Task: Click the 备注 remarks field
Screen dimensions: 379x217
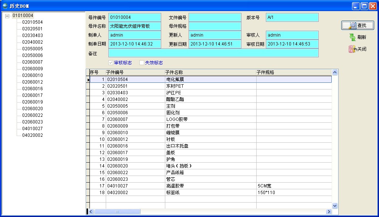Action: pyautogui.click(x=213, y=53)
